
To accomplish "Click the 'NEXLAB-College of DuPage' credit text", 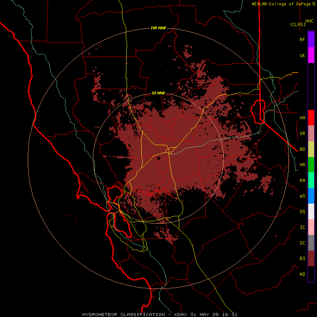I will pyautogui.click(x=282, y=4).
